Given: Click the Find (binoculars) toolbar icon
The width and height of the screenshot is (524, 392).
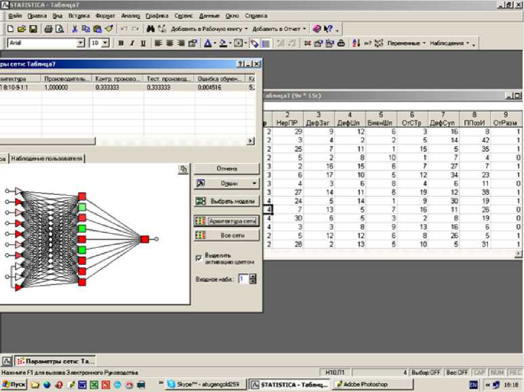Looking at the screenshot, I should pos(150,28).
